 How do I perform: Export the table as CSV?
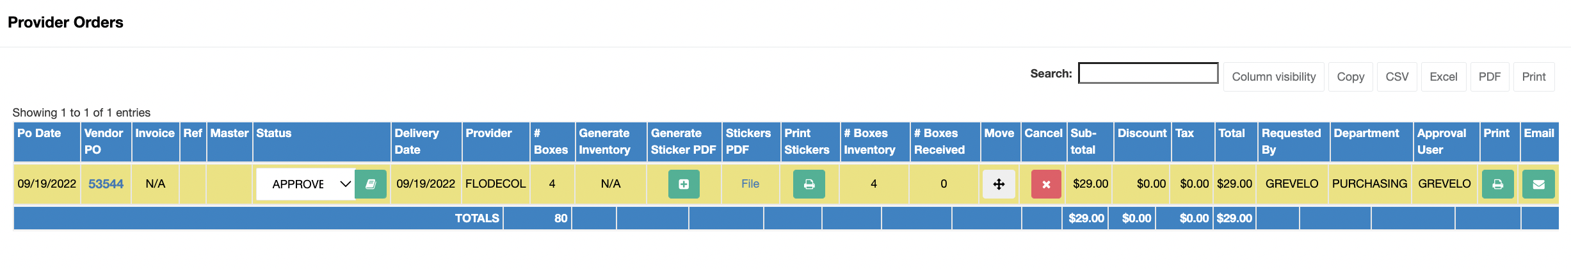(x=1397, y=77)
